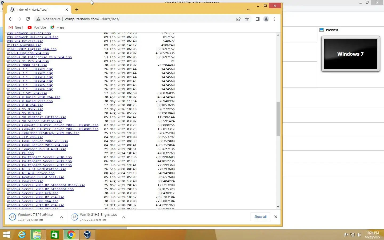Expand options for Windows 7 SP1 download

coord(62,217)
